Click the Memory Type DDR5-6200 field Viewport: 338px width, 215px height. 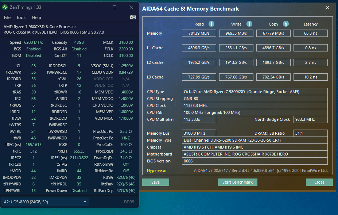click(255, 140)
